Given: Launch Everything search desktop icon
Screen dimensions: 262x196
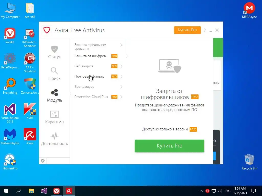Looking at the screenshot, I should 10,86.
